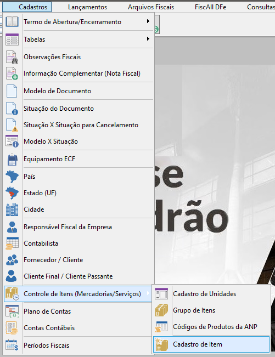Click the Brazil state map icon for Estado (UF)
The image size is (275, 357).
[x=12, y=193]
